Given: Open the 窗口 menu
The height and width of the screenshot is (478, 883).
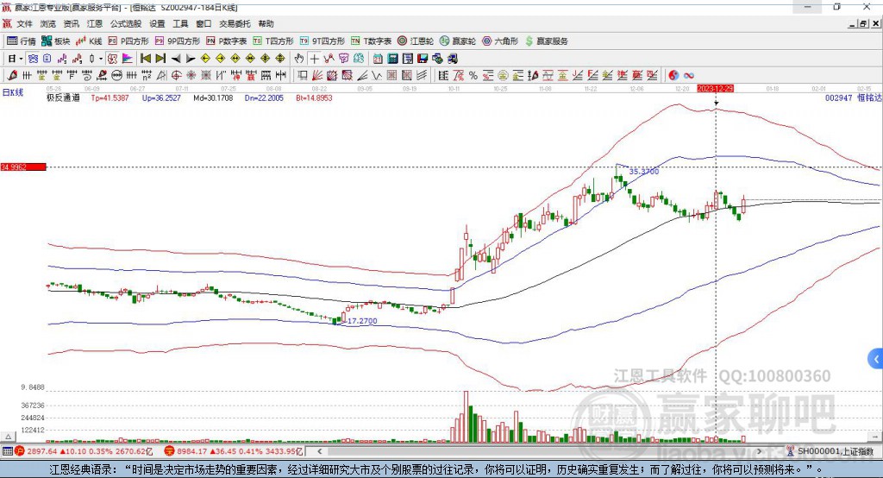Looking at the screenshot, I should (x=204, y=23).
